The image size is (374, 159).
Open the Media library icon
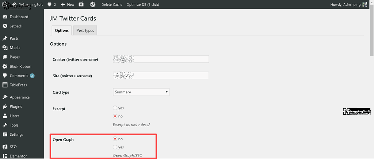point(5,48)
